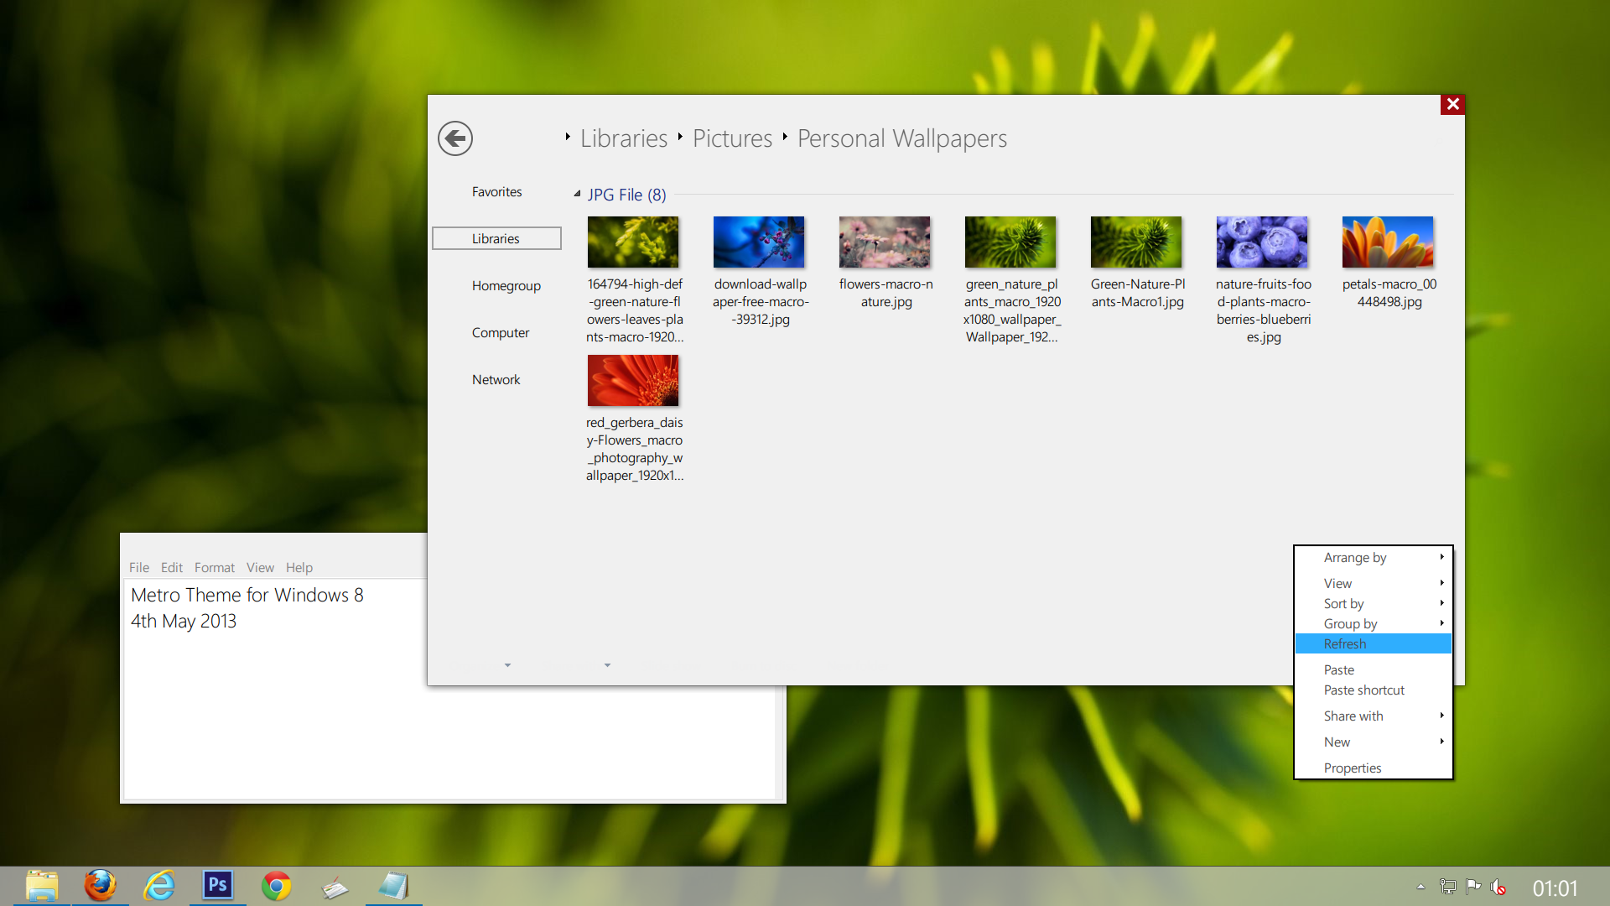
Task: Select the red_gerbera_daisy thumbnail
Action: coord(633,381)
